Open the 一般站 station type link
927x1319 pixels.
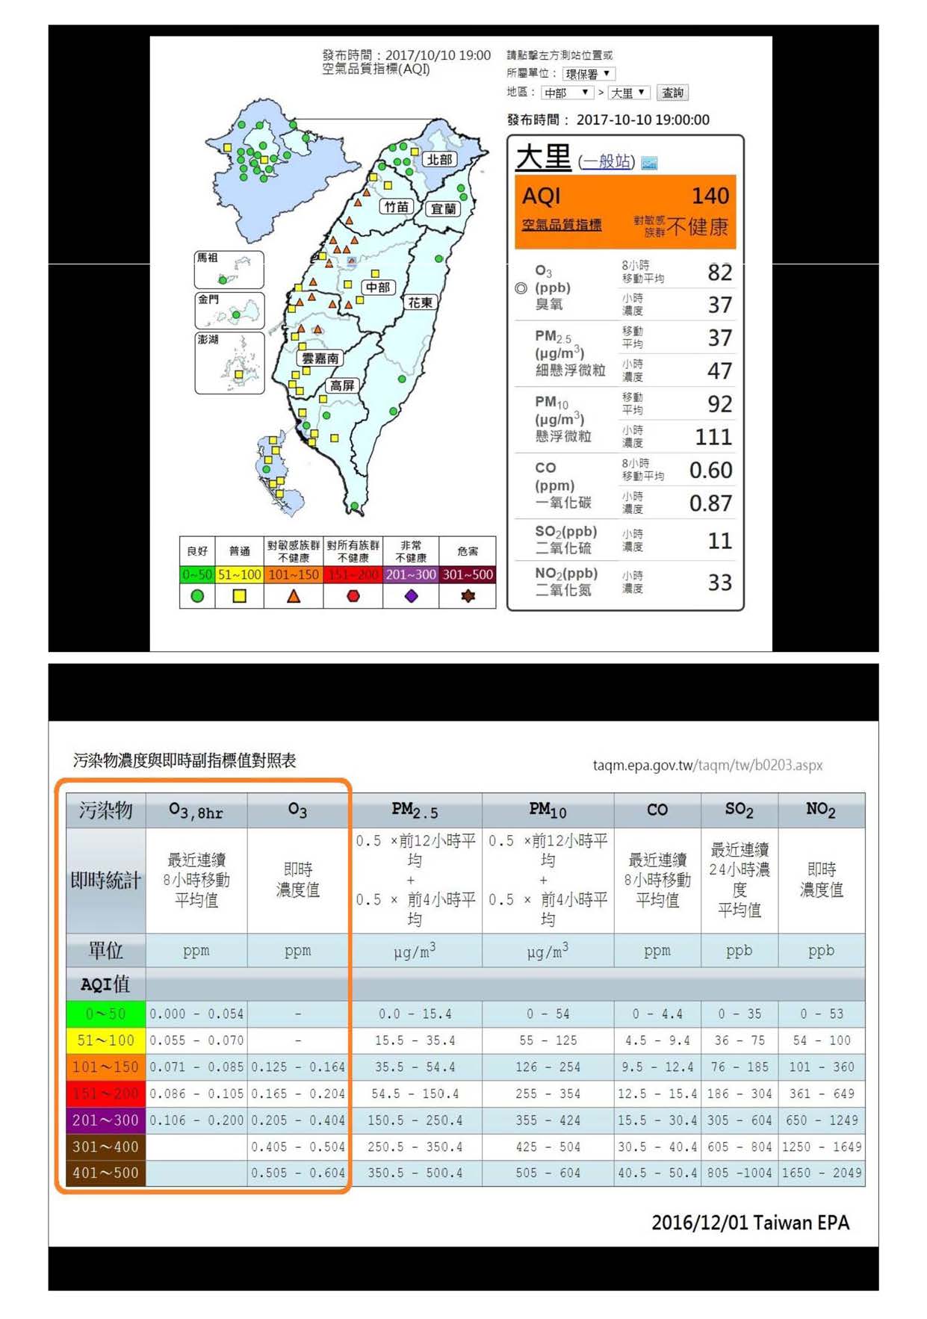point(607,161)
